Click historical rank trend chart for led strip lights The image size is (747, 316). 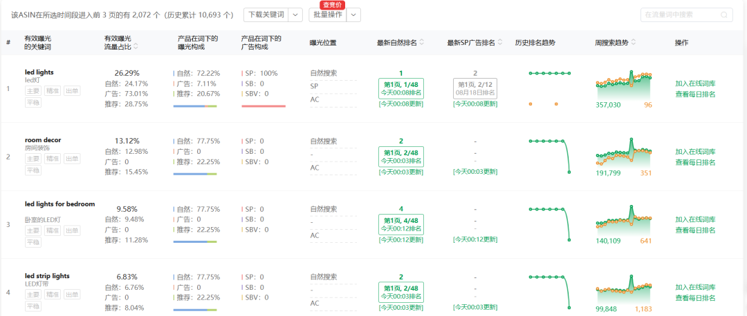549,293
